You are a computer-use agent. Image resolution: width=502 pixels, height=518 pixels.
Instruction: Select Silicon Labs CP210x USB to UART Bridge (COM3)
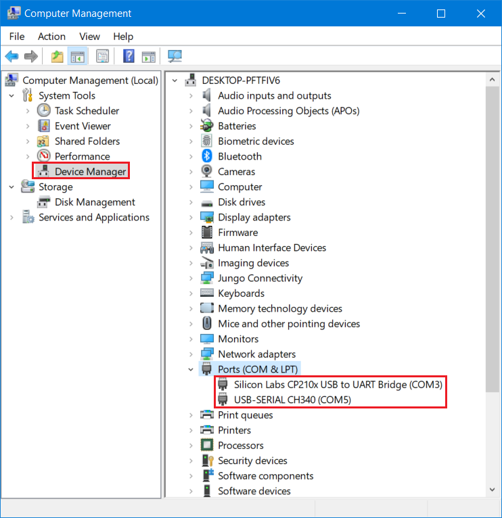[338, 385]
